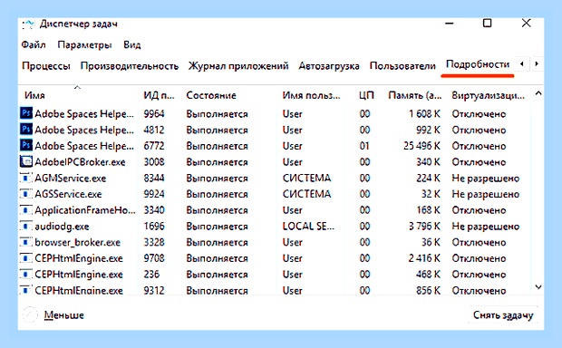Switch to the Пользователи tab

point(402,66)
